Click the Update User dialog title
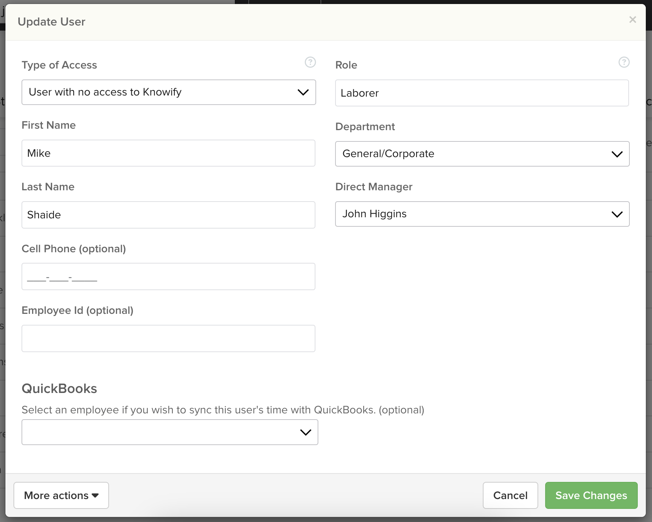 pos(51,22)
